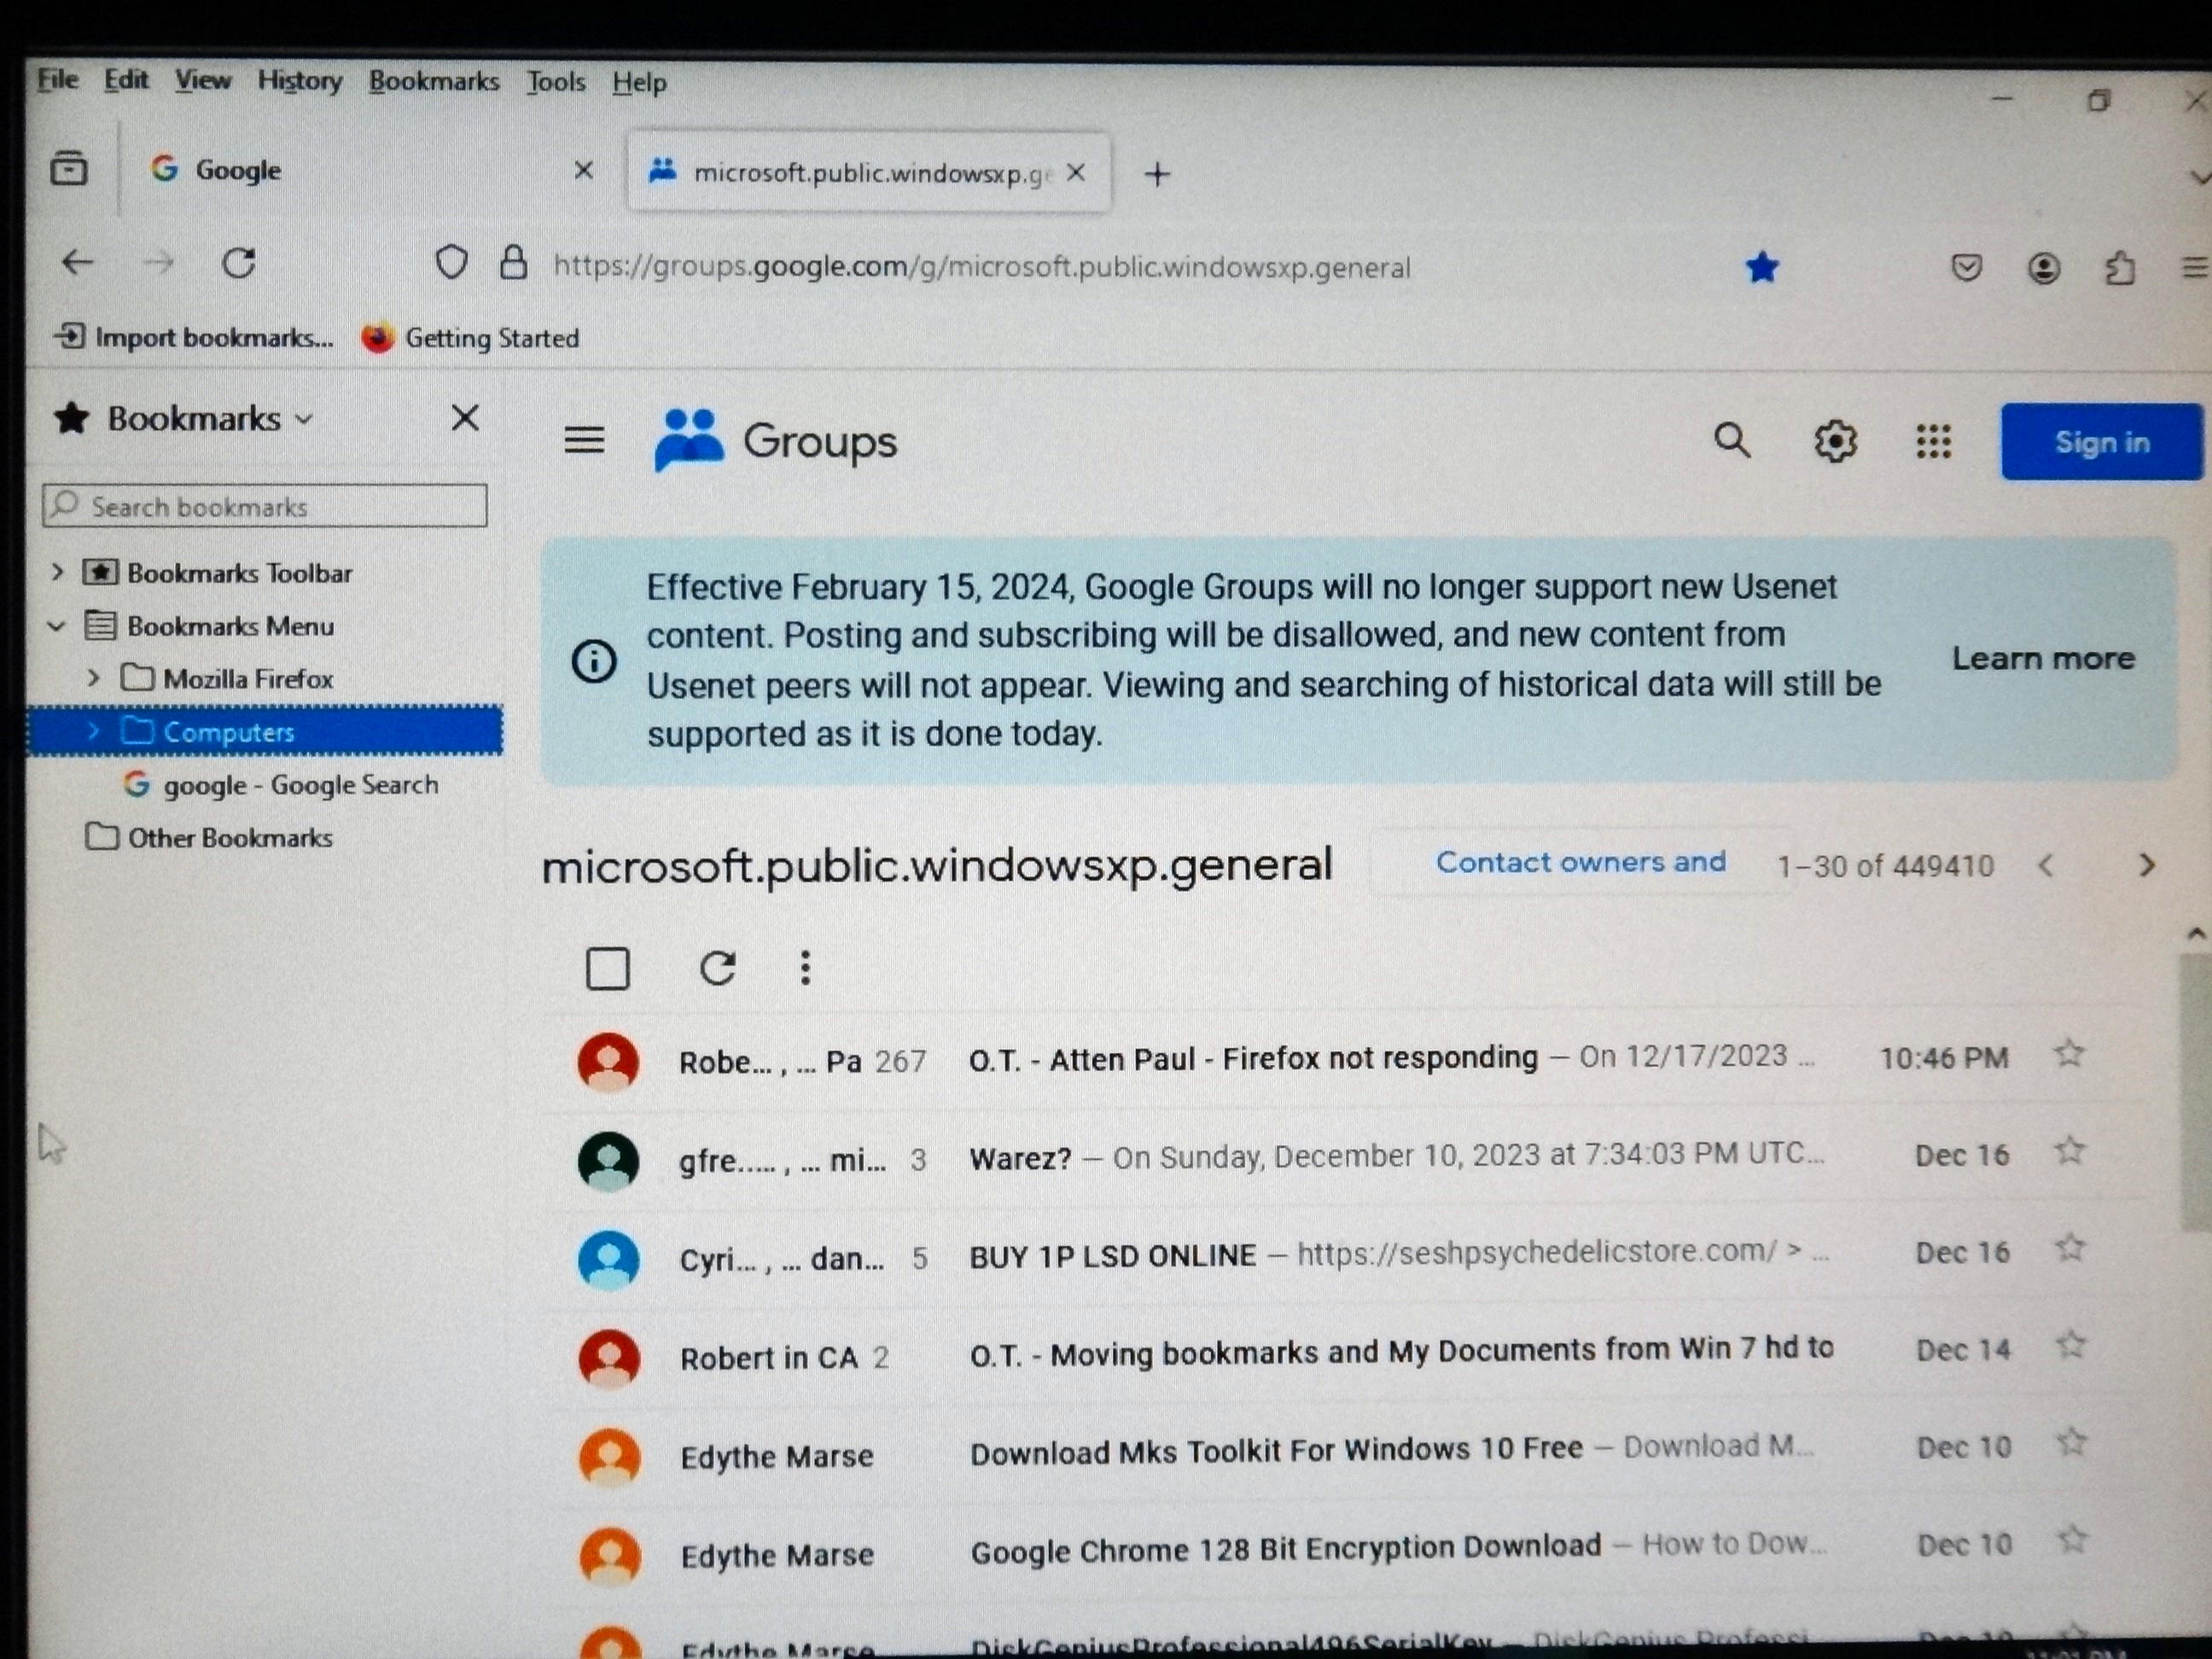Open the History menu
Image resolution: width=2212 pixels, height=1659 pixels.
tap(299, 81)
